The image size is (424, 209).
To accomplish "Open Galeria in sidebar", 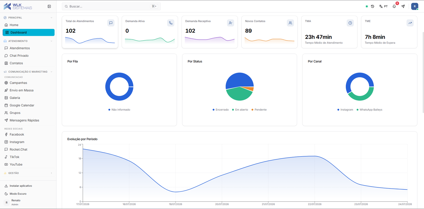I will [x=29, y=98].
